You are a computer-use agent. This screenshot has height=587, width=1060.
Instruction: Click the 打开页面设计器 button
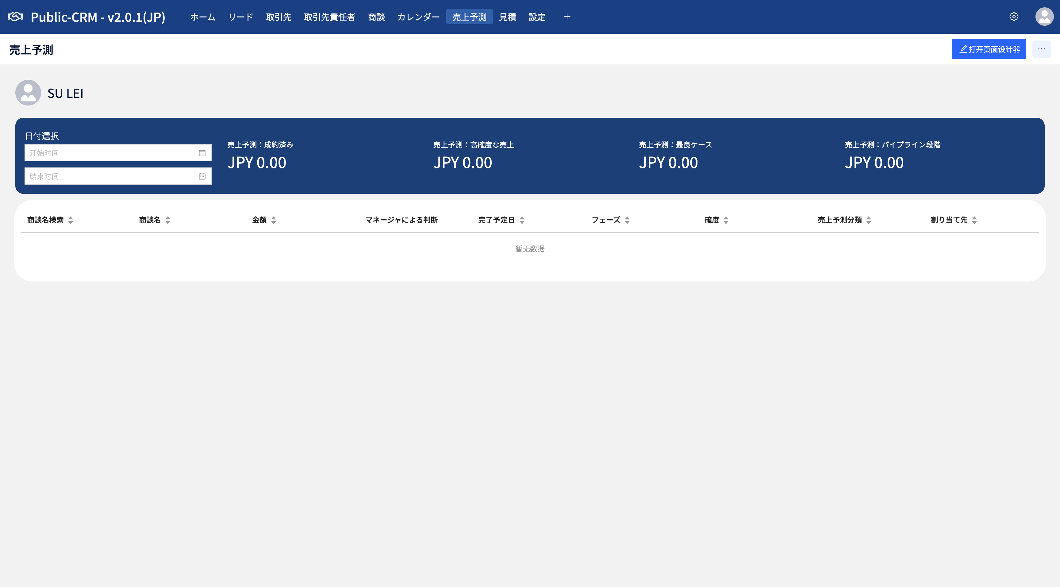pos(989,48)
